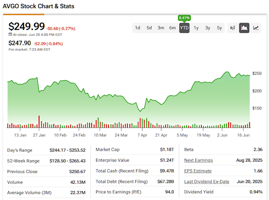Select the 3m time range
The height and width of the screenshot is (200, 269).
tap(161, 28)
